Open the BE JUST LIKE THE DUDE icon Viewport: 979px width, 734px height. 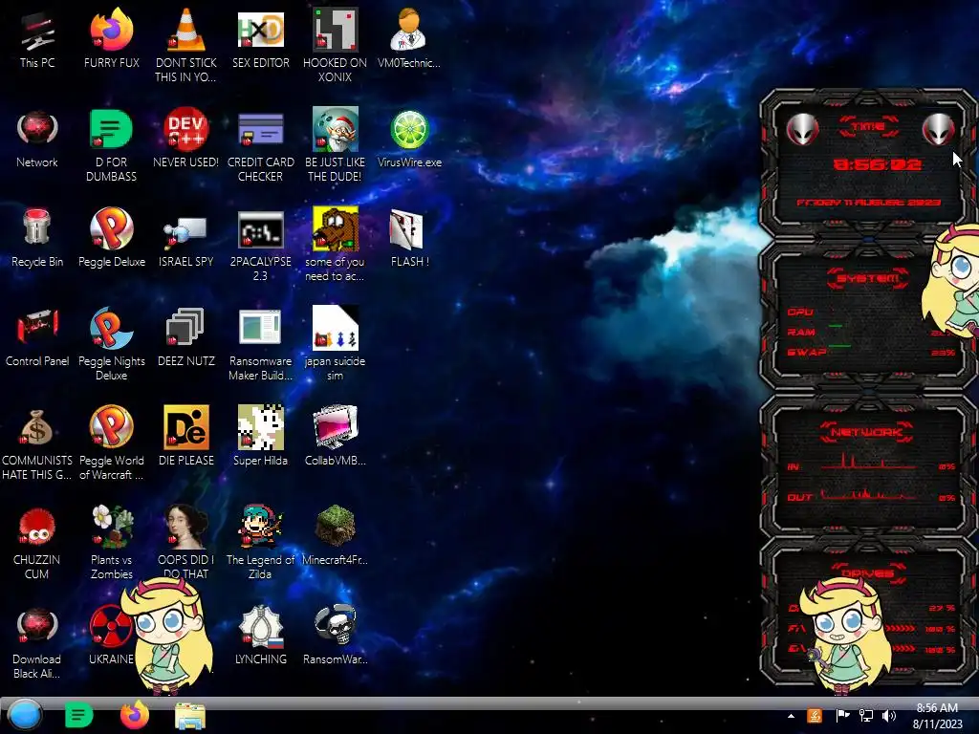tap(335, 145)
